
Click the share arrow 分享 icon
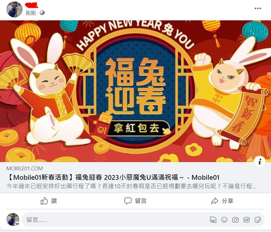pyautogui.click(x=215, y=201)
